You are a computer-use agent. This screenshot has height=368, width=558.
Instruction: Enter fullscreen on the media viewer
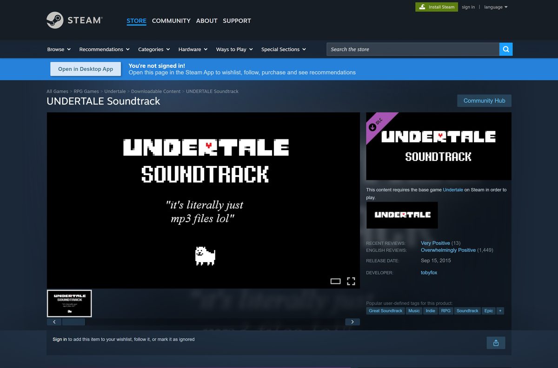[351, 281]
